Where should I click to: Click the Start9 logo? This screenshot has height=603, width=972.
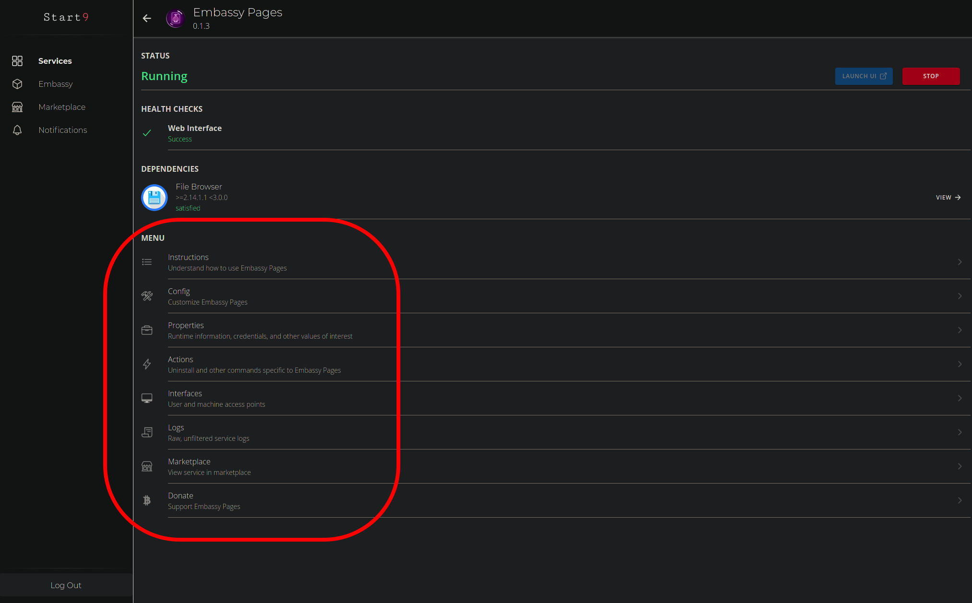click(66, 17)
